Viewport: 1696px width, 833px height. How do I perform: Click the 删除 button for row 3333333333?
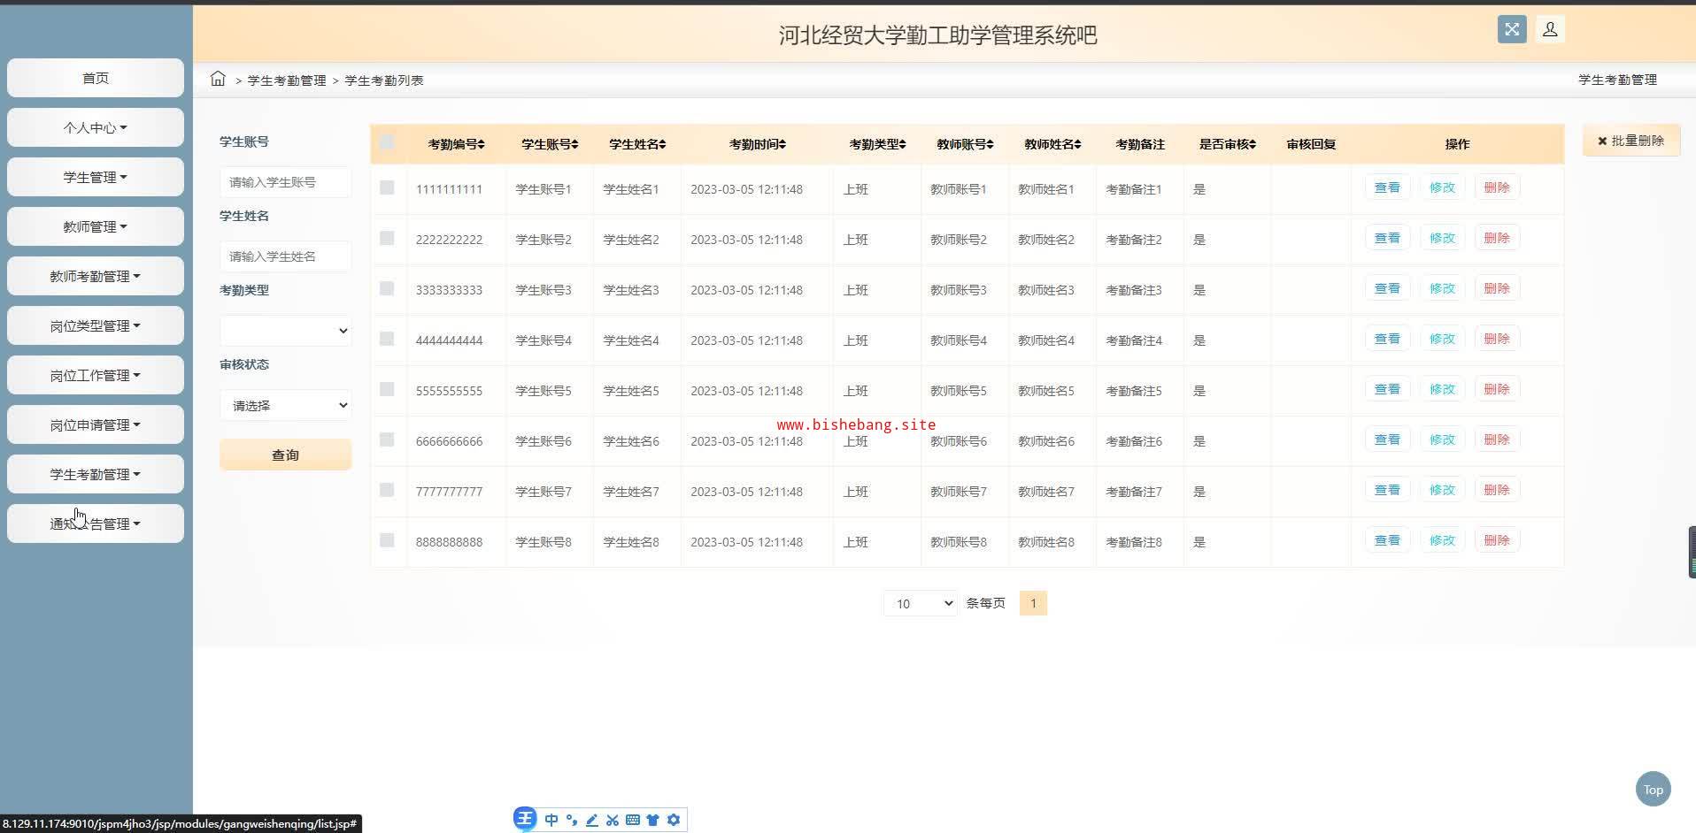point(1496,288)
